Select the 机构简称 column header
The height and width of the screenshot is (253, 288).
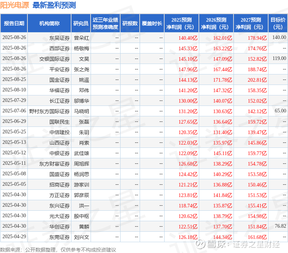tap(49, 23)
